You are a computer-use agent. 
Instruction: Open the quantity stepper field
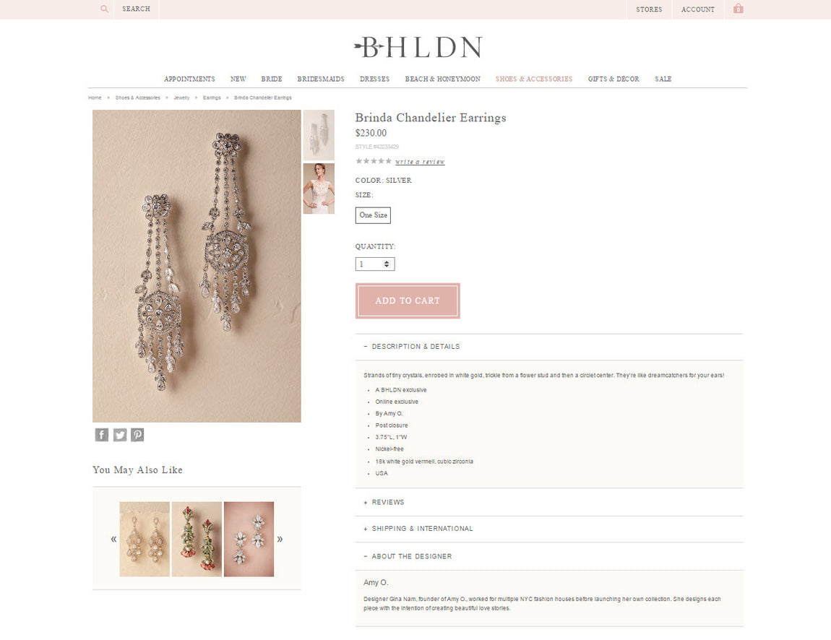[375, 264]
